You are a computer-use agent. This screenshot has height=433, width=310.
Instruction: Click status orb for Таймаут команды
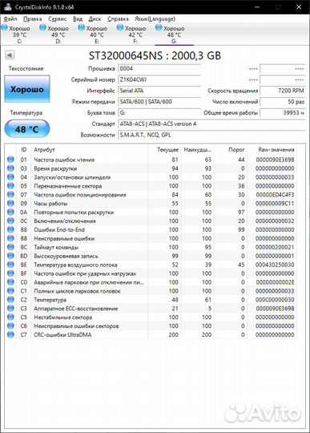[10, 247]
